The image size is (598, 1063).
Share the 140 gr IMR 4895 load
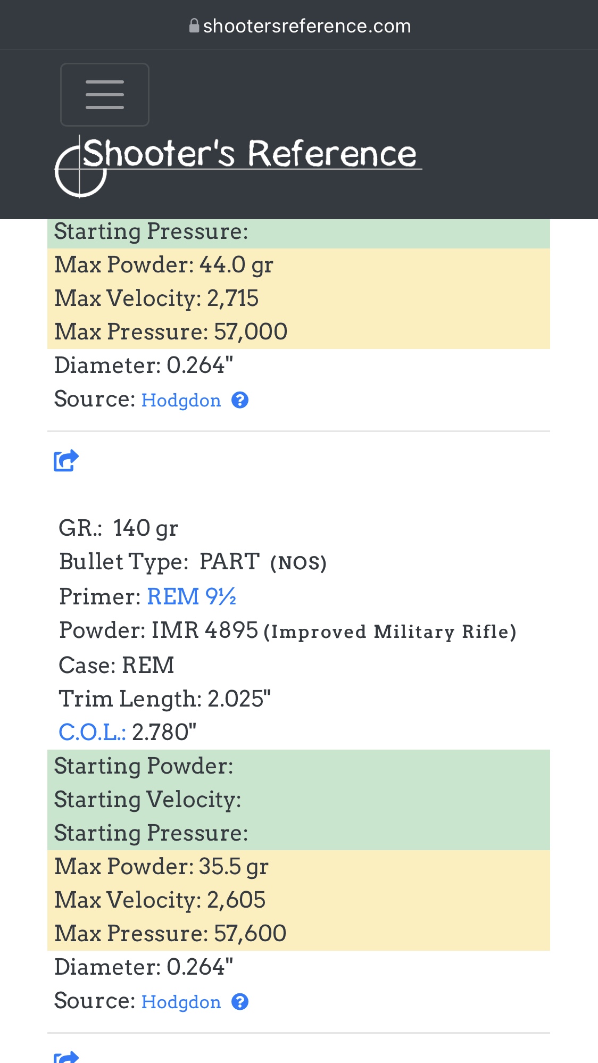tap(66, 461)
